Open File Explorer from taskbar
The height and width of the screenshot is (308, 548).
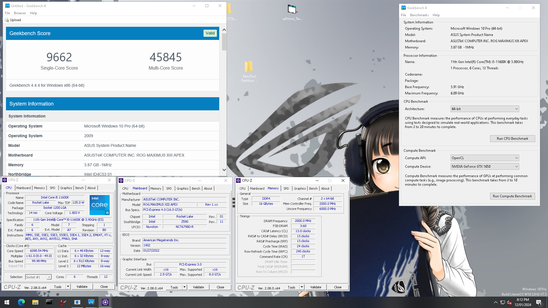click(35, 302)
